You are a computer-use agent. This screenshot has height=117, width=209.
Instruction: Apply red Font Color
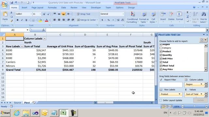[x=46, y=20]
